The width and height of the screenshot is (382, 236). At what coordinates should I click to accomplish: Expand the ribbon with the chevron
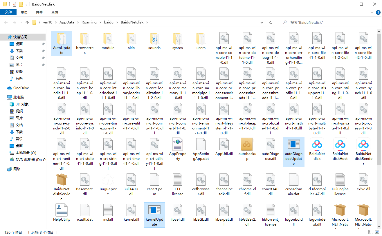click(x=372, y=12)
